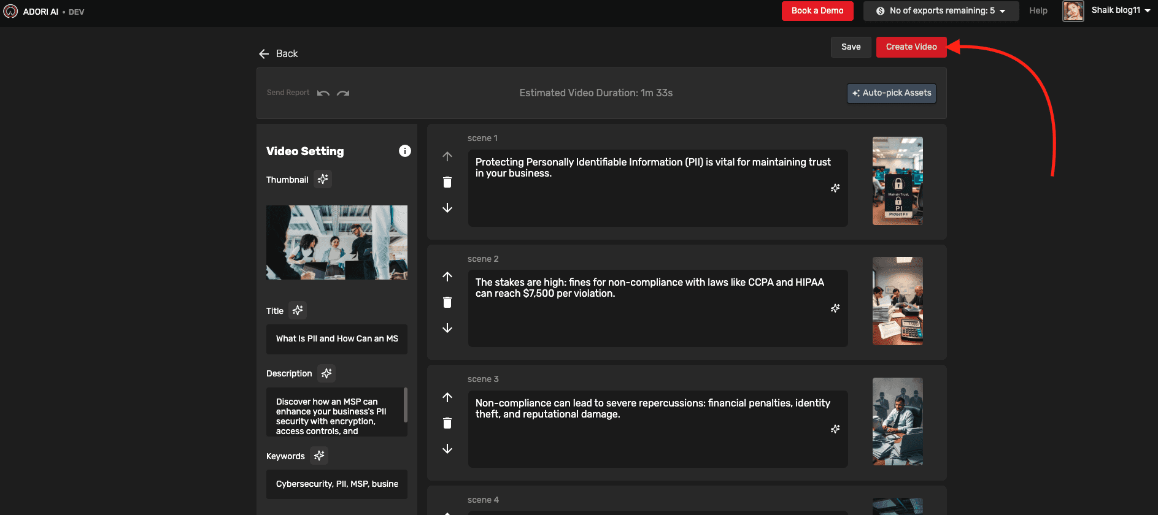Delete scene 2
Viewport: 1158px width, 515px height.
coord(447,302)
